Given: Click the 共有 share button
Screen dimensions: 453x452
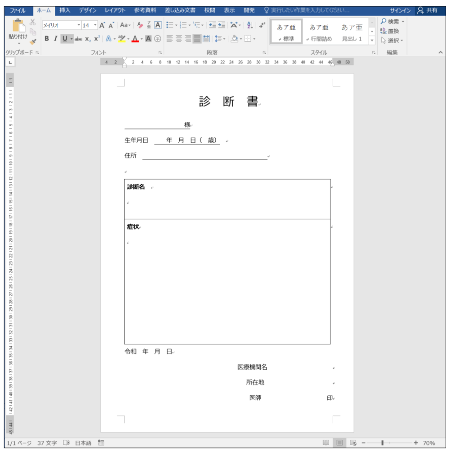Looking at the screenshot, I should point(427,10).
